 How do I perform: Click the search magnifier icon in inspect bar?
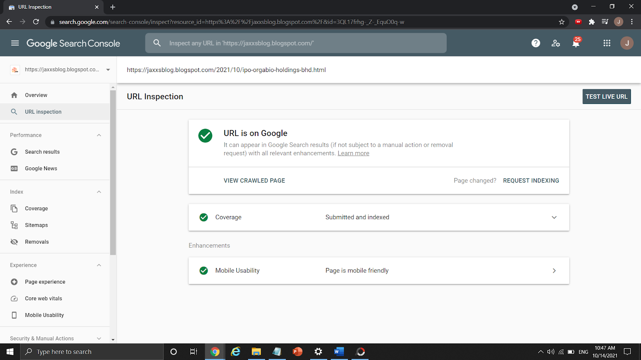(157, 43)
